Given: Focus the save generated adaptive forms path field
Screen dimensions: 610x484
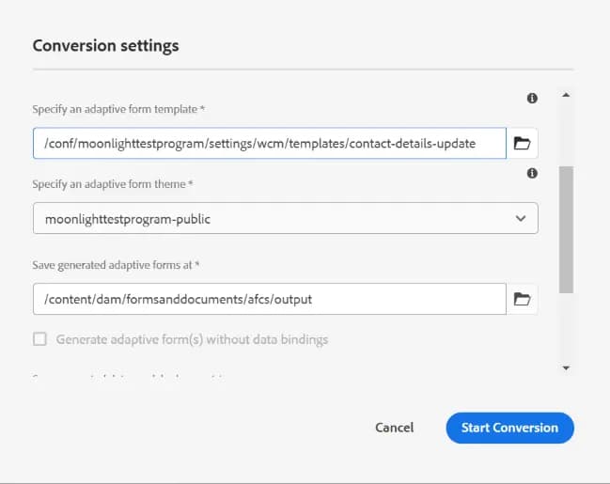Looking at the screenshot, I should click(269, 299).
